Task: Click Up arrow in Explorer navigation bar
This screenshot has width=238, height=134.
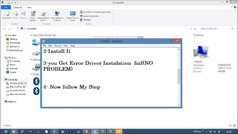Action: (x=17, y=29)
